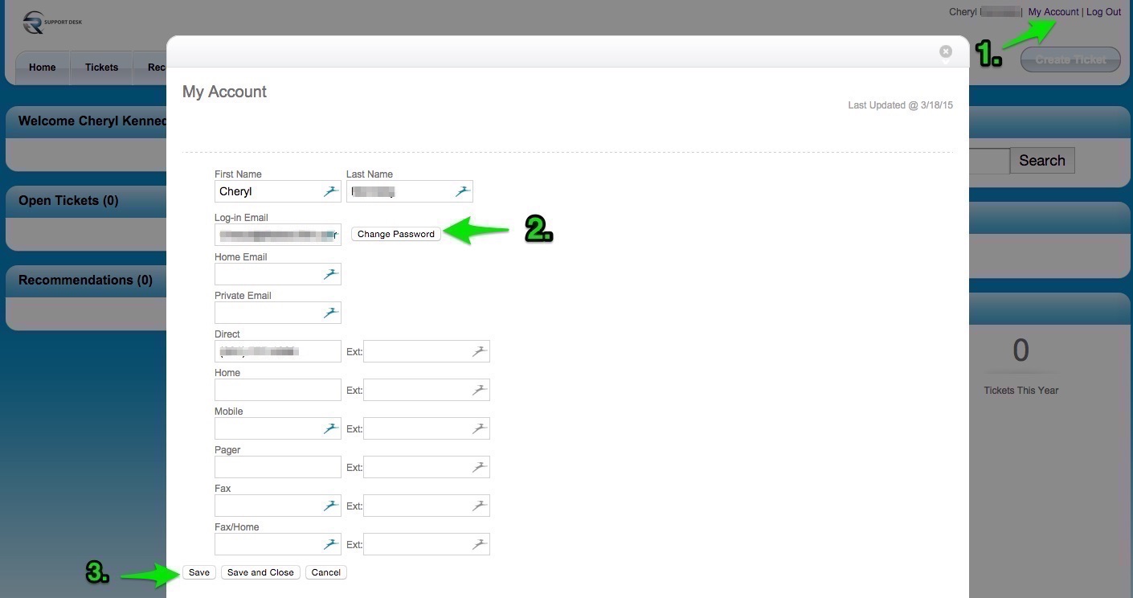Click the Support Desk logo
Image resolution: width=1133 pixels, height=598 pixels.
click(x=52, y=23)
